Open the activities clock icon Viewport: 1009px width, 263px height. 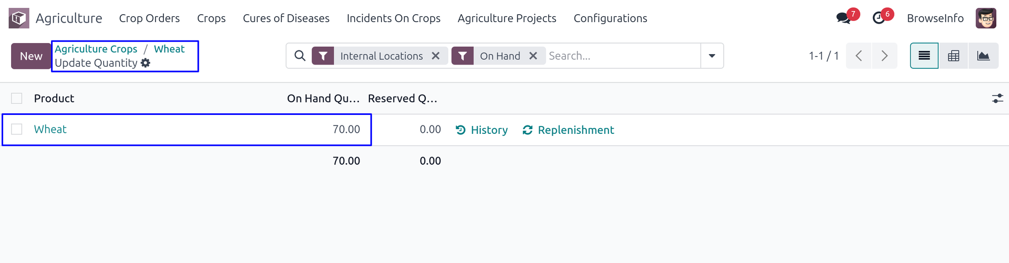pyautogui.click(x=879, y=18)
